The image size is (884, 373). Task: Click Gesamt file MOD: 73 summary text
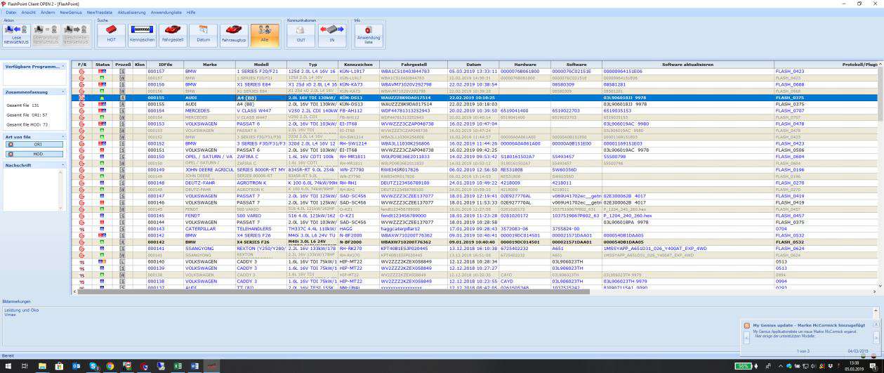27,124
